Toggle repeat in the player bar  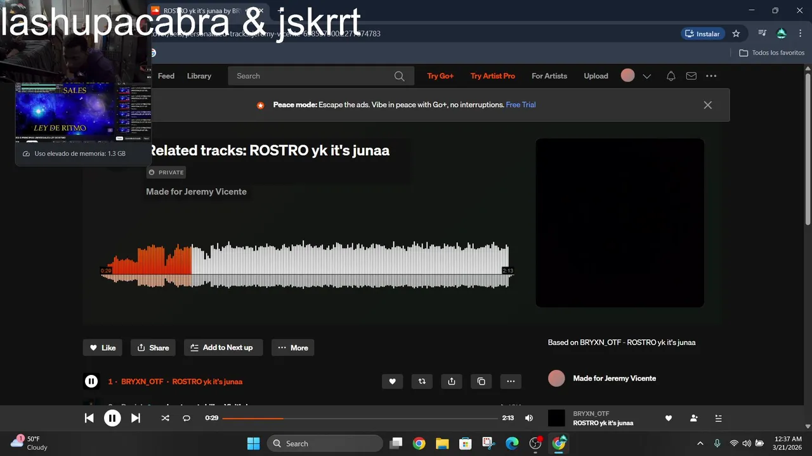point(187,418)
